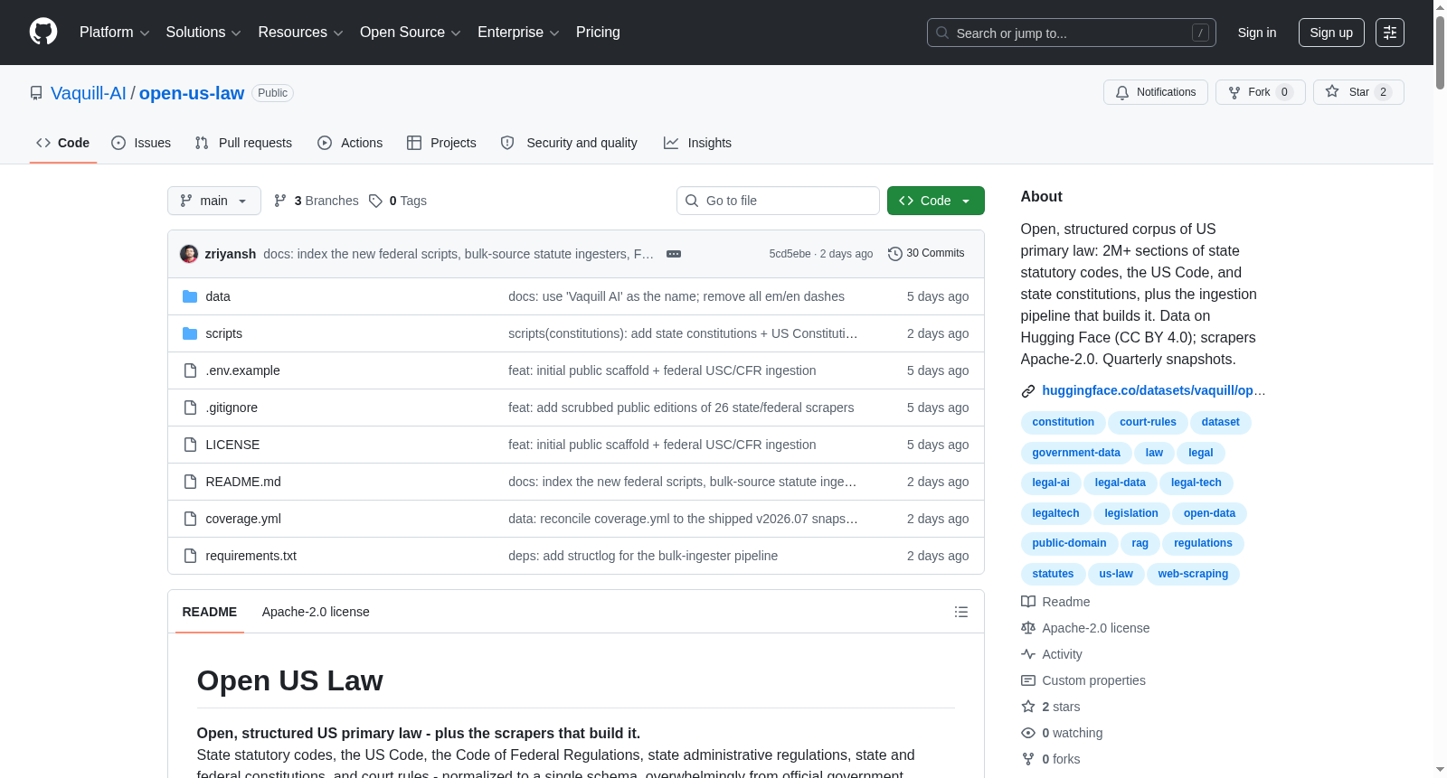
Task: Select the web-scraping topic tag
Action: pyautogui.click(x=1193, y=574)
